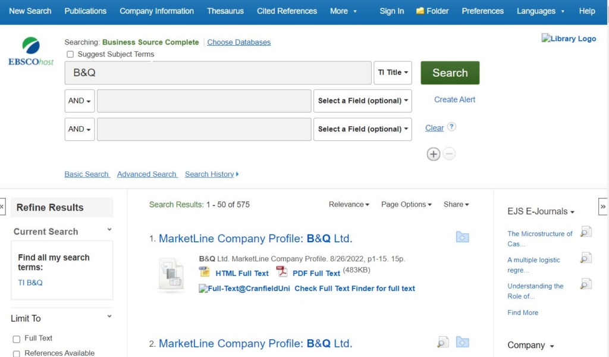Open Thesaurus in top menu
Image resolution: width=609 pixels, height=357 pixels.
point(225,11)
